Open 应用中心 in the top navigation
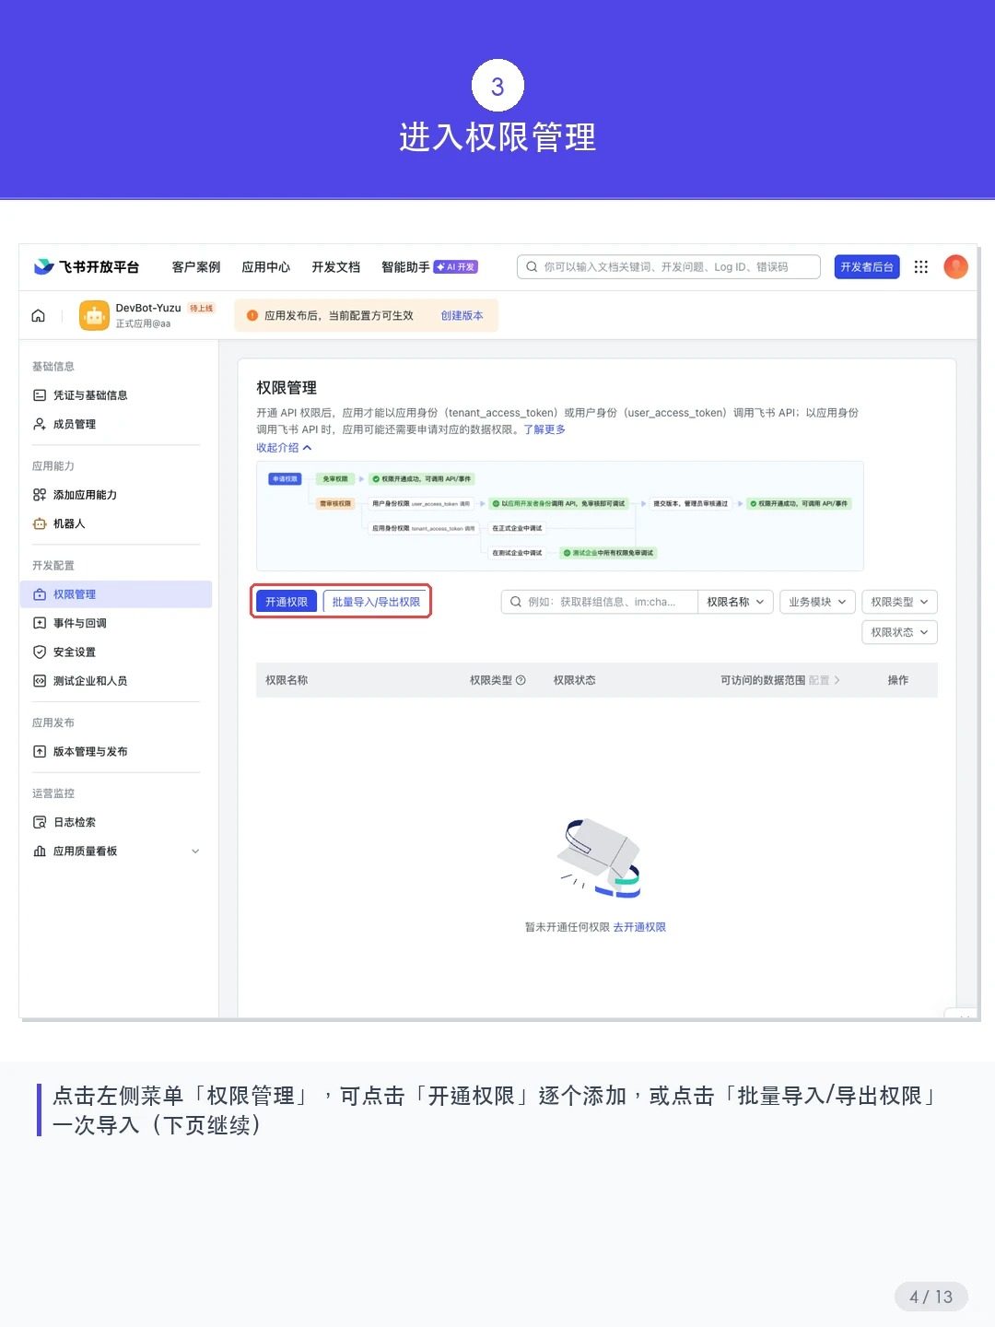The height and width of the screenshot is (1327, 995). (265, 267)
